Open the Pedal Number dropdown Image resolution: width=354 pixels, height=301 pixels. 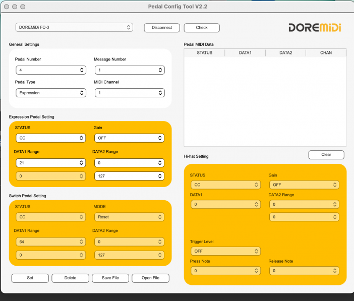pyautogui.click(x=50, y=70)
